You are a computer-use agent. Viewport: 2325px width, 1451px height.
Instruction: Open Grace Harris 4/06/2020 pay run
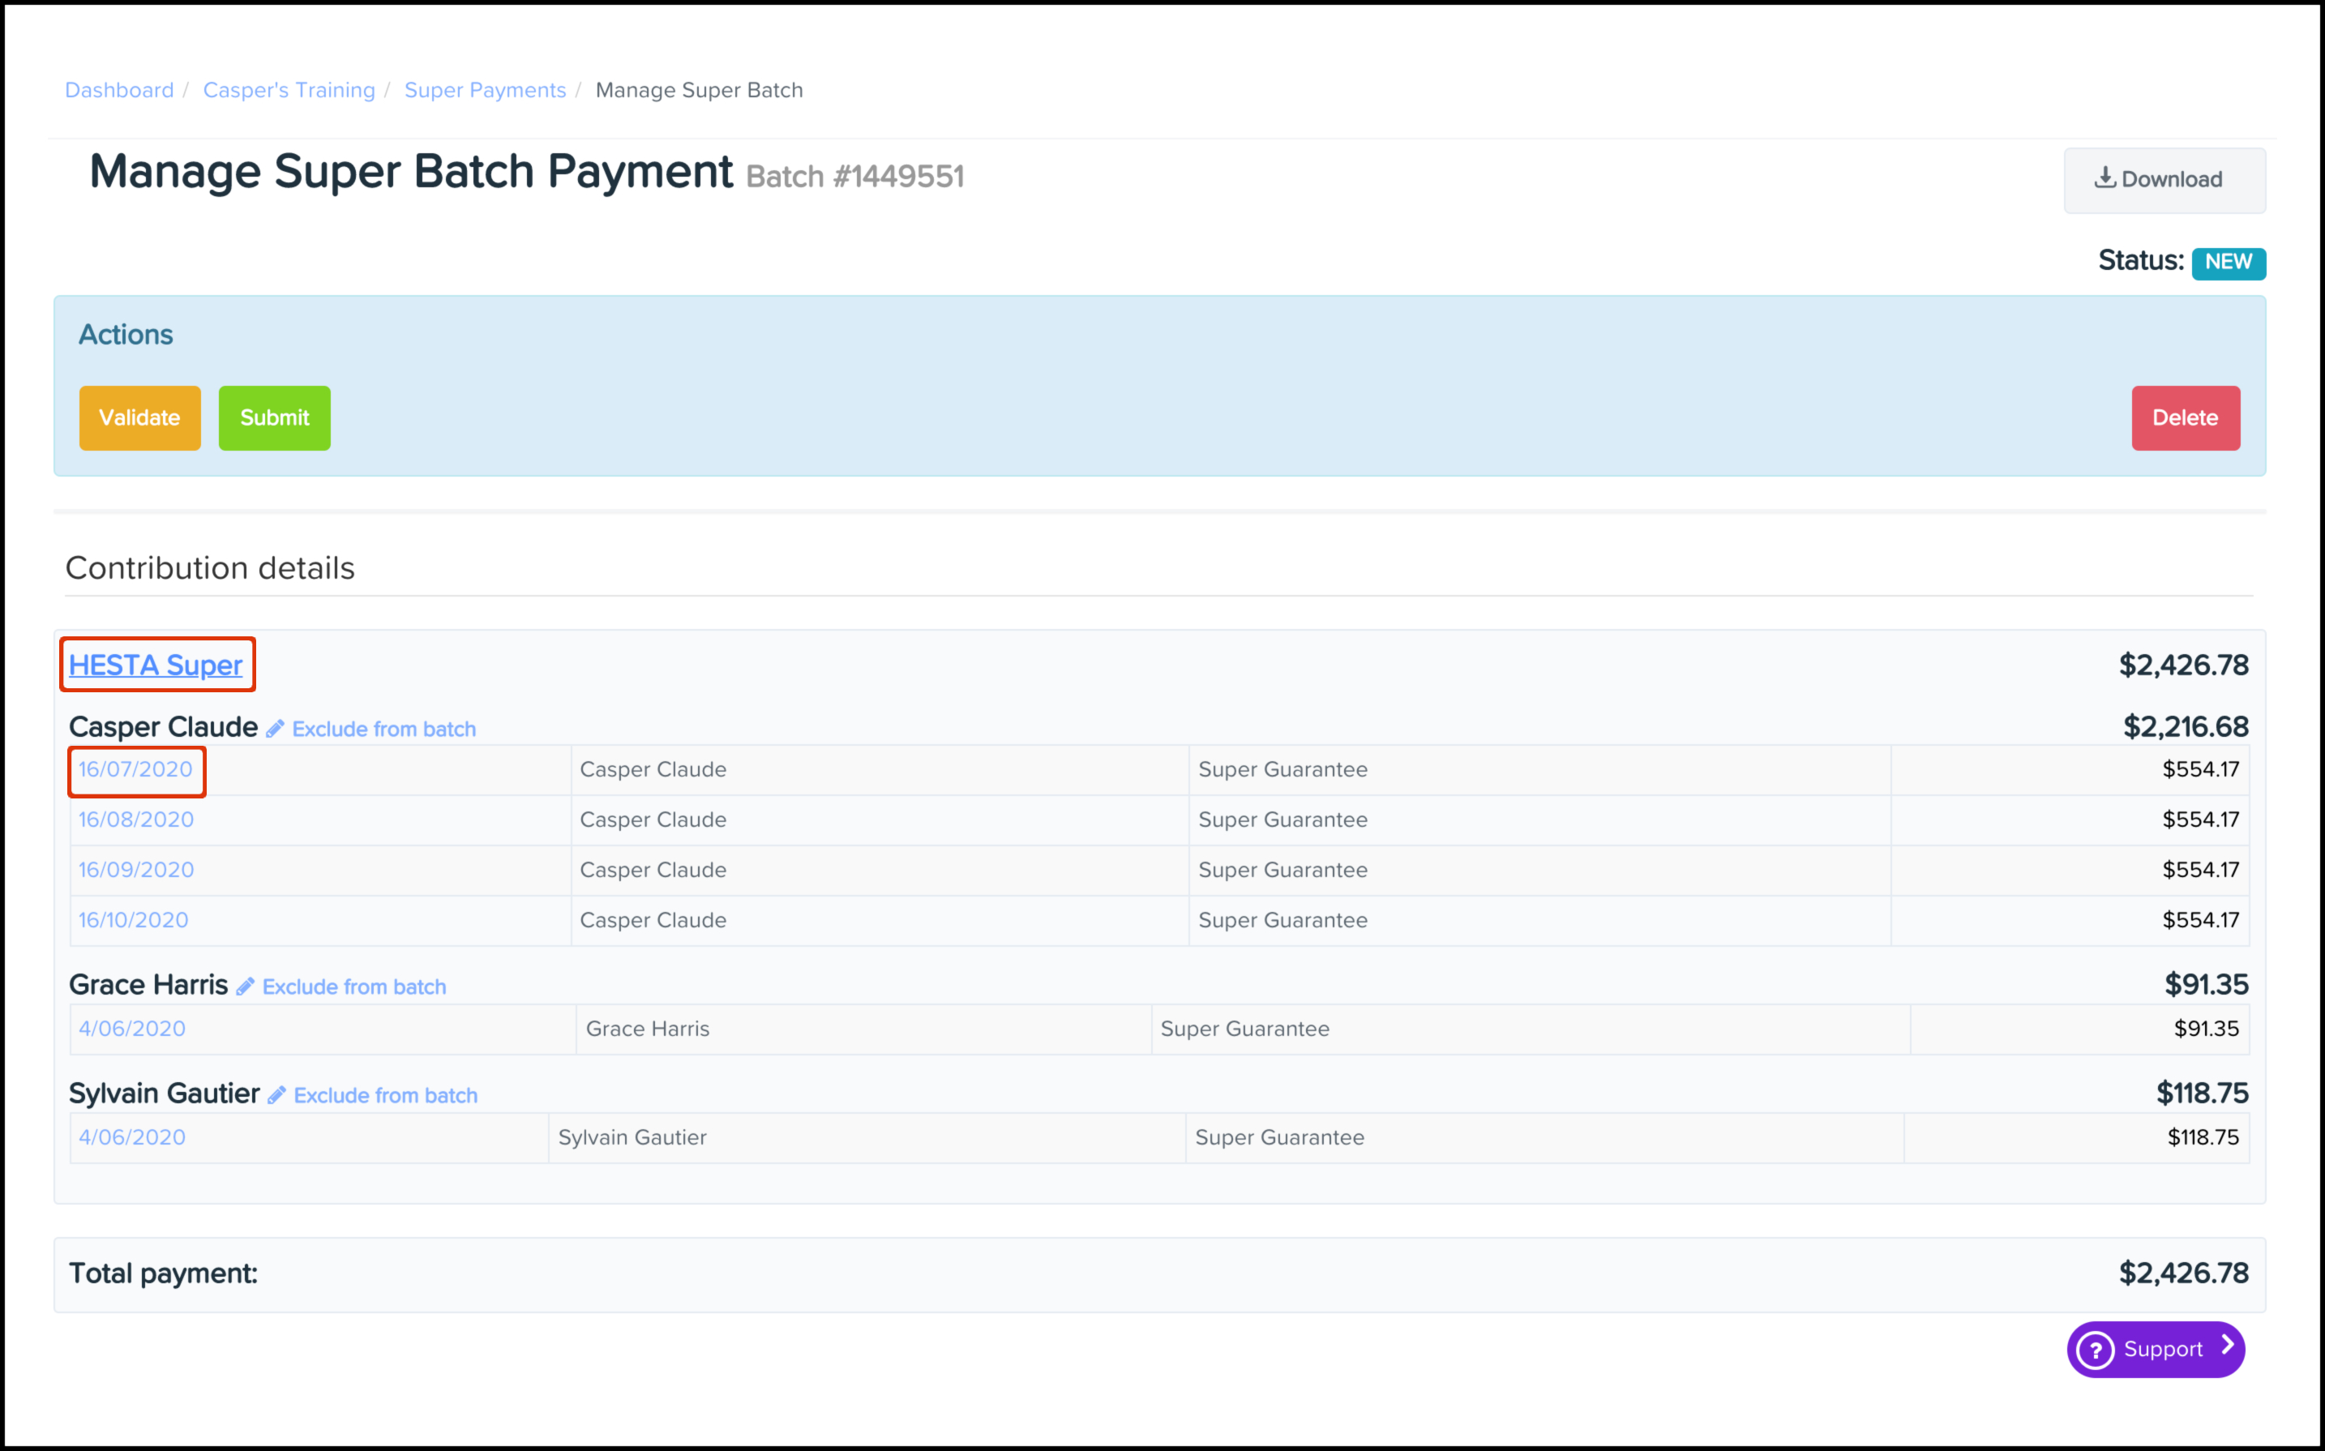(132, 1029)
